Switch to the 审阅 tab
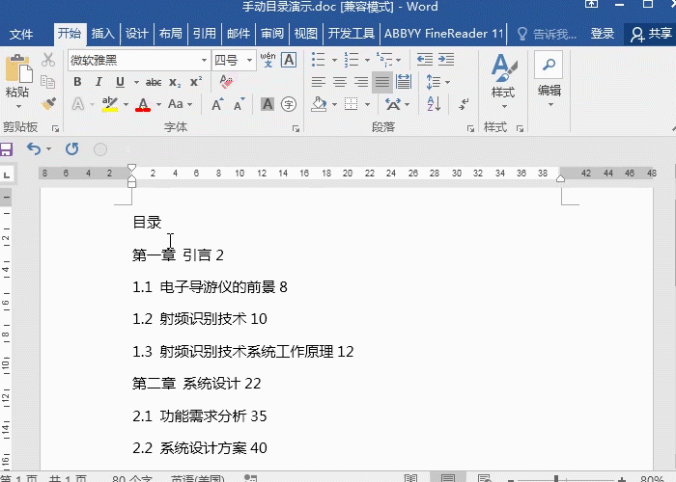 click(272, 34)
